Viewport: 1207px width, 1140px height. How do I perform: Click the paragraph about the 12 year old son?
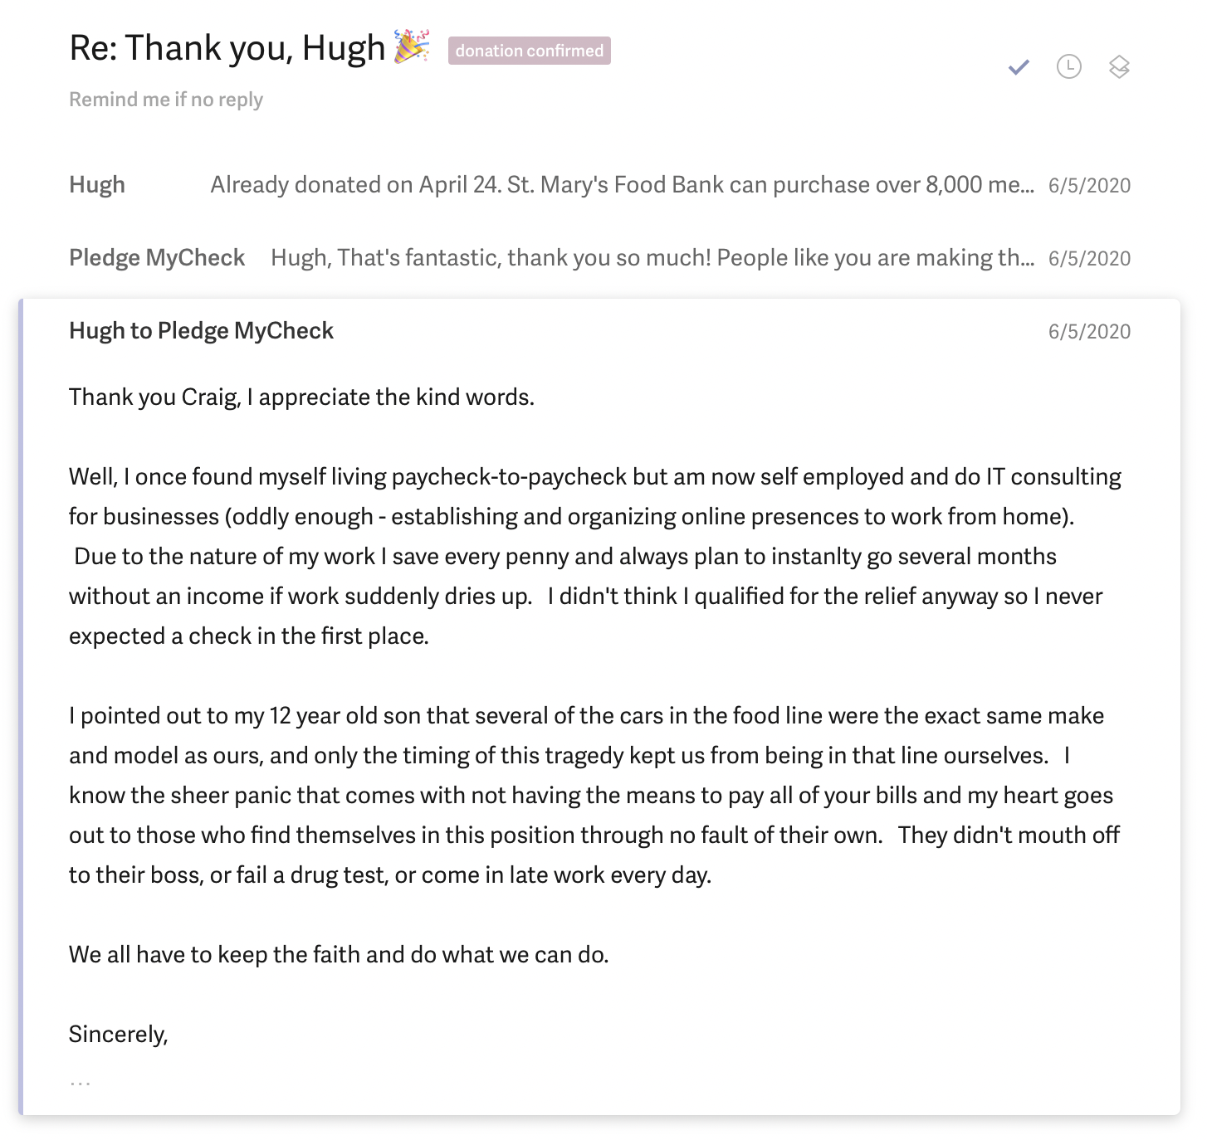pyautogui.click(x=594, y=795)
